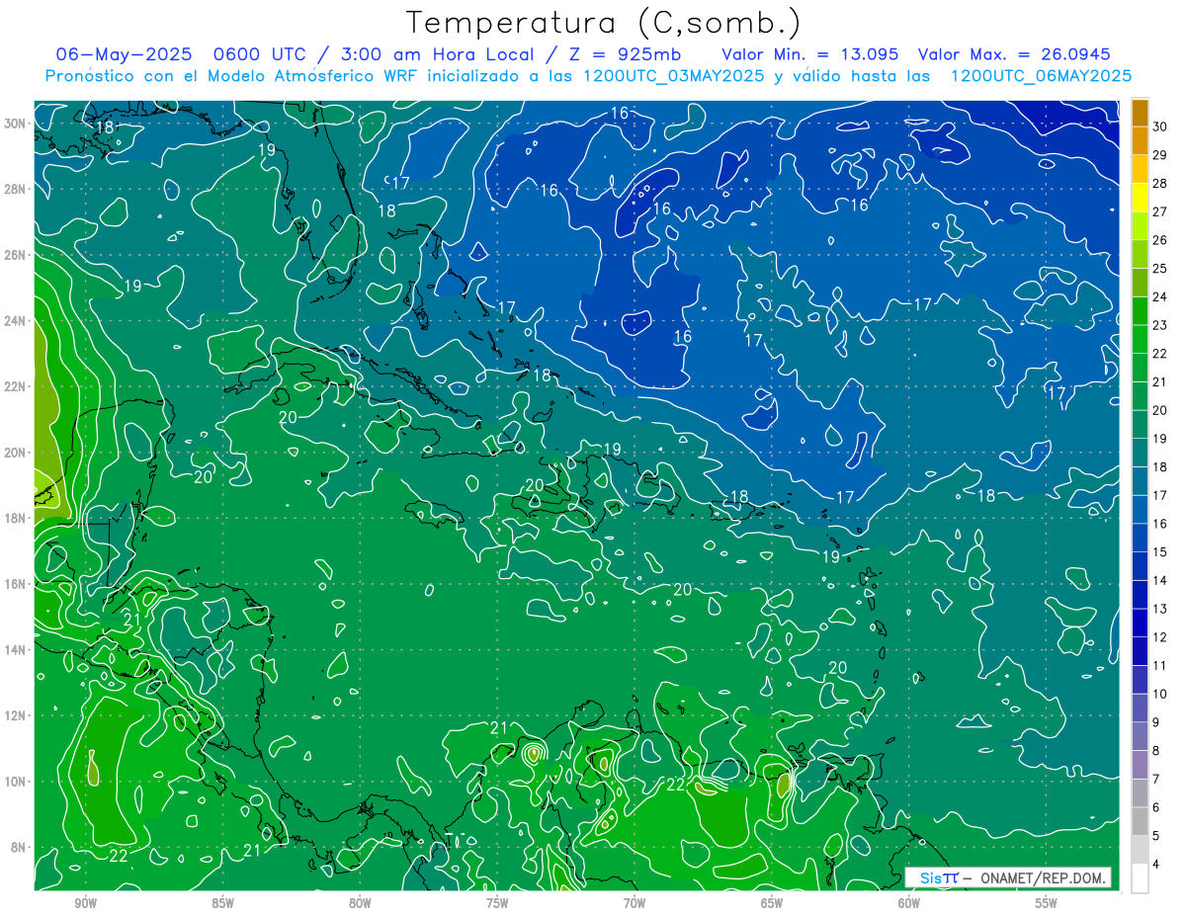Click the "Temperatura (C,somb.)" chart title
Screen dimensions: 1186x916
click(604, 23)
